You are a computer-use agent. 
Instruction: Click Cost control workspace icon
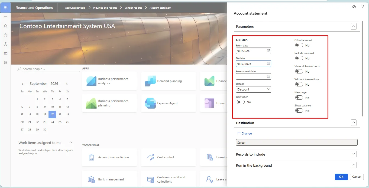click(x=150, y=157)
